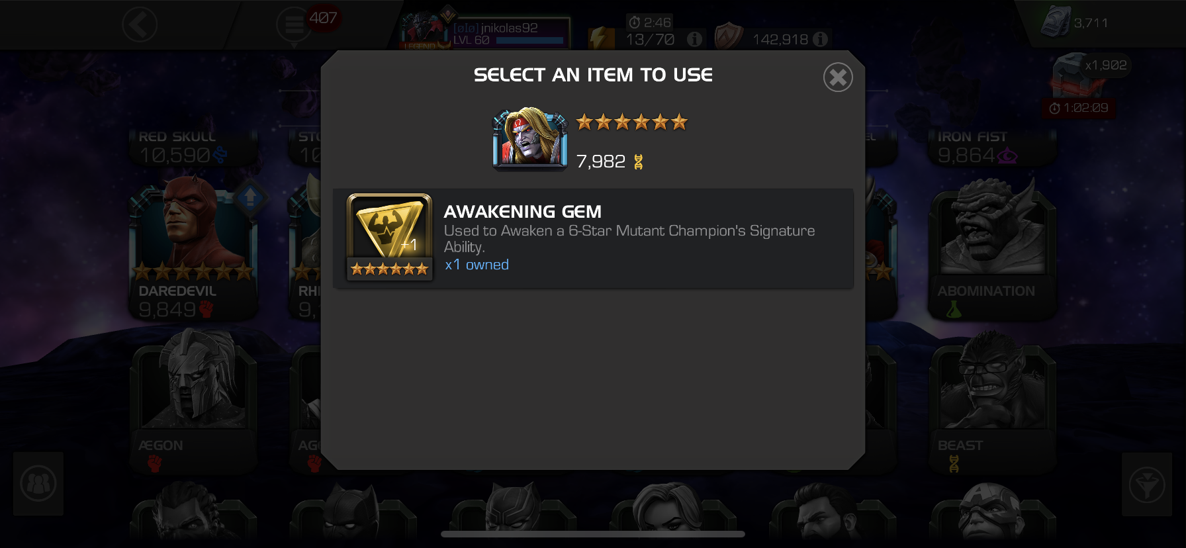Tap the 6-star champion portrait in dialog
This screenshot has height=548, width=1186.
point(530,138)
